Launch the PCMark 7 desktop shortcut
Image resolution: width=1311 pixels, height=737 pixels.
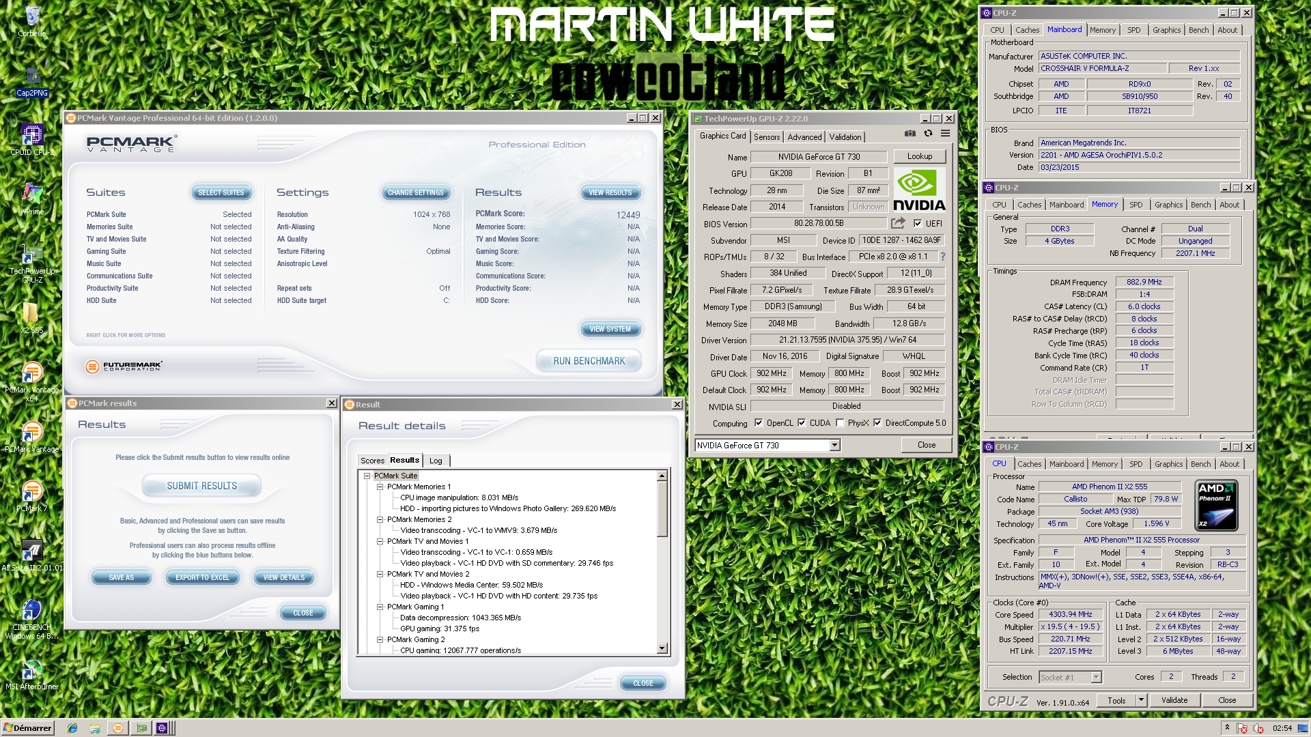click(31, 496)
